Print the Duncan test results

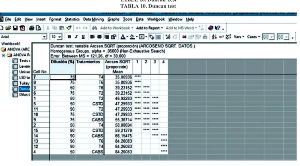click(31, 28)
